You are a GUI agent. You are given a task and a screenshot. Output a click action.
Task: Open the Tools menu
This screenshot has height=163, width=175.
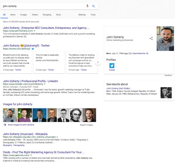tap(93, 15)
